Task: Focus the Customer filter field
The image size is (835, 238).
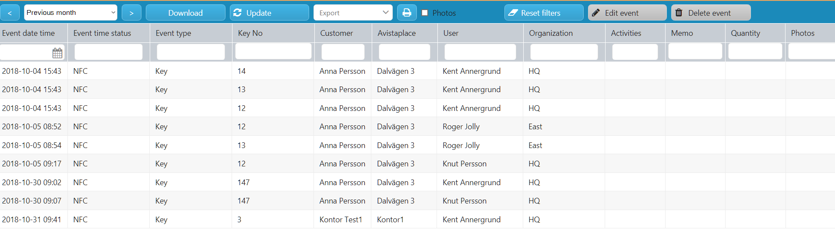Action: [x=343, y=52]
